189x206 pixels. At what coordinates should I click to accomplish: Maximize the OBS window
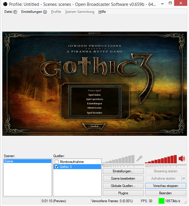(x=170, y=3)
